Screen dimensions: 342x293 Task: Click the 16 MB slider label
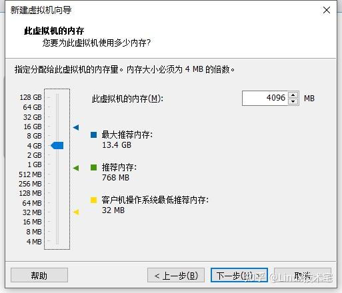(32, 222)
